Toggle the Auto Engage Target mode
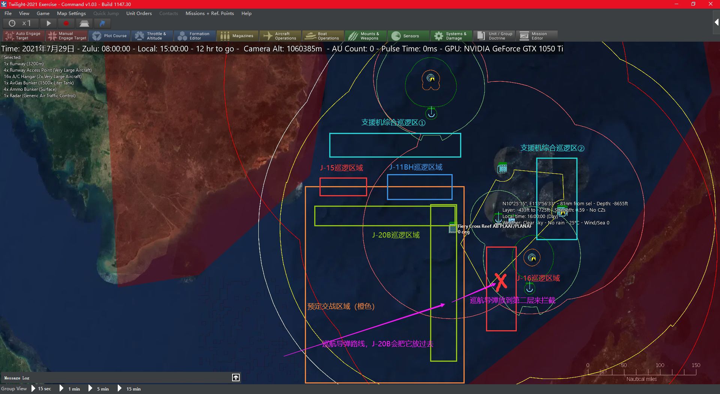The width and height of the screenshot is (720, 394). [23, 36]
